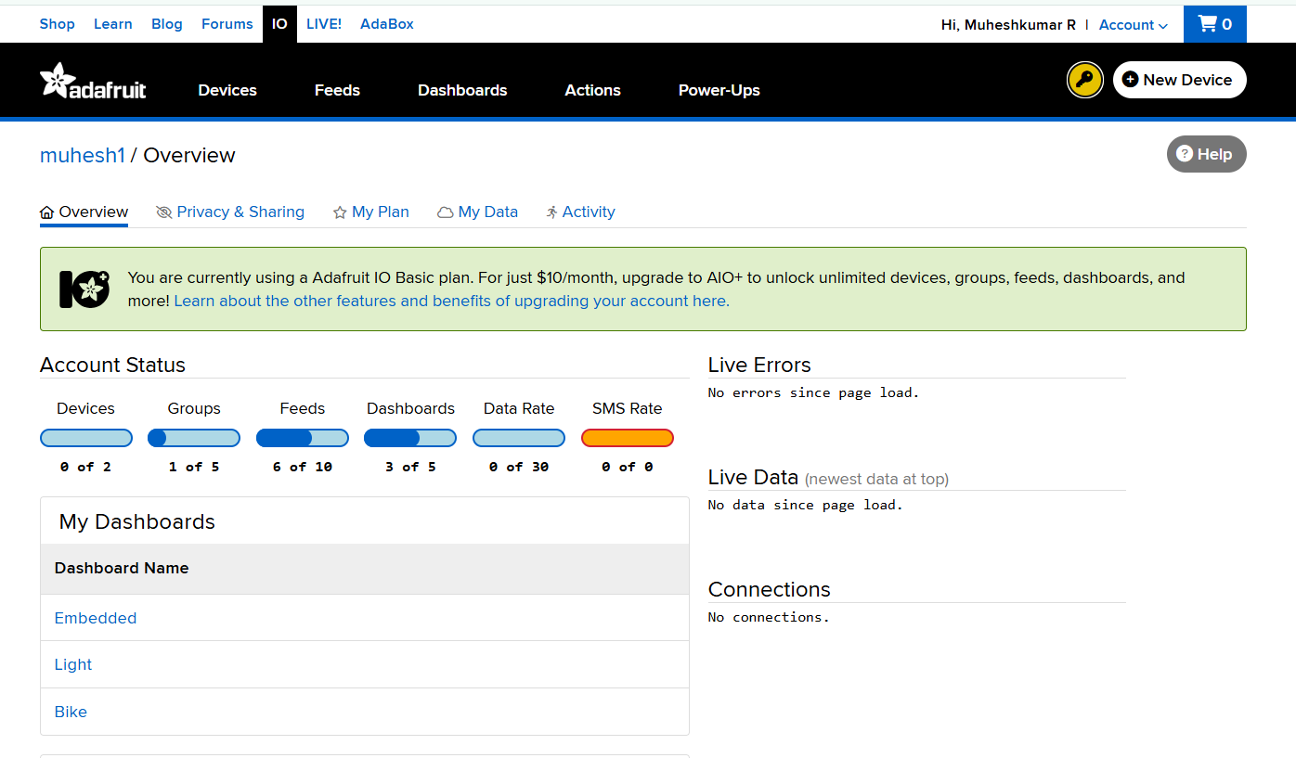
Task: Click the orange SMS Rate bar
Action: 628,438
